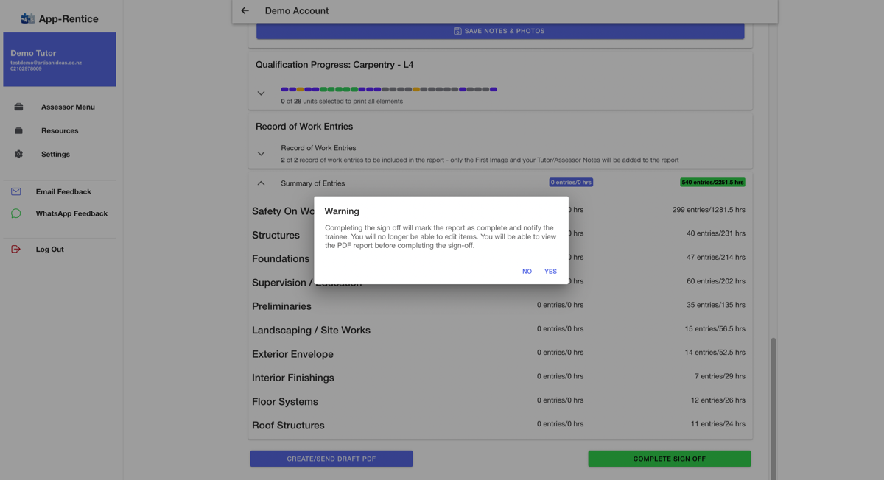Viewport: 884px width, 480px height.
Task: Click the App-Rentice logo icon
Action: tap(27, 18)
